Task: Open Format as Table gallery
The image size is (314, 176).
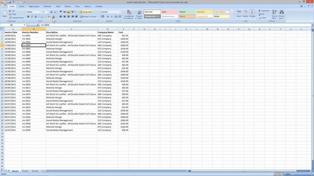Action: pyautogui.click(x=139, y=14)
